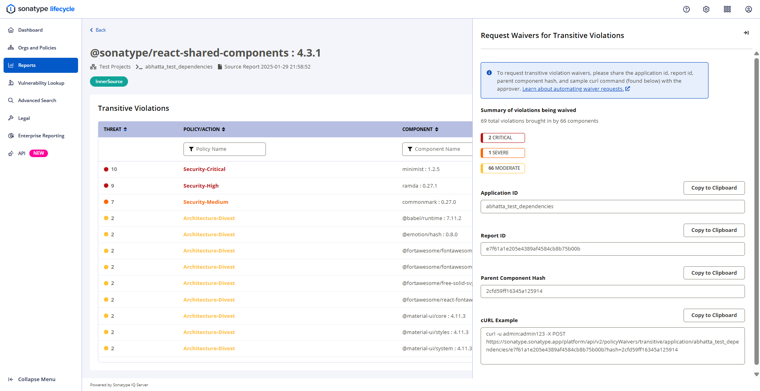Viewport: 760px width, 391px height.
Task: Click the 2 CRITICAL violation badge
Action: click(x=503, y=138)
